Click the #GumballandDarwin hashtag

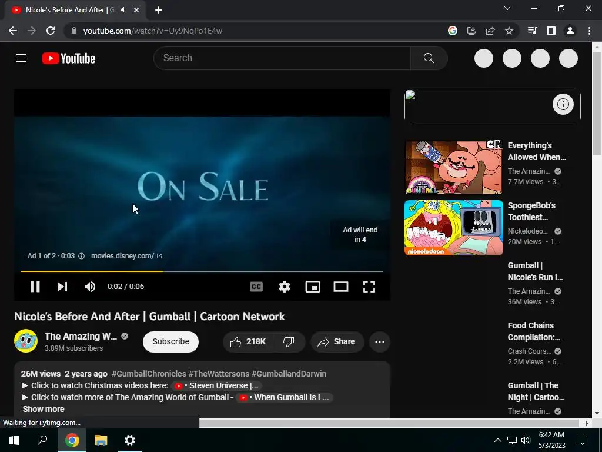tap(289, 374)
